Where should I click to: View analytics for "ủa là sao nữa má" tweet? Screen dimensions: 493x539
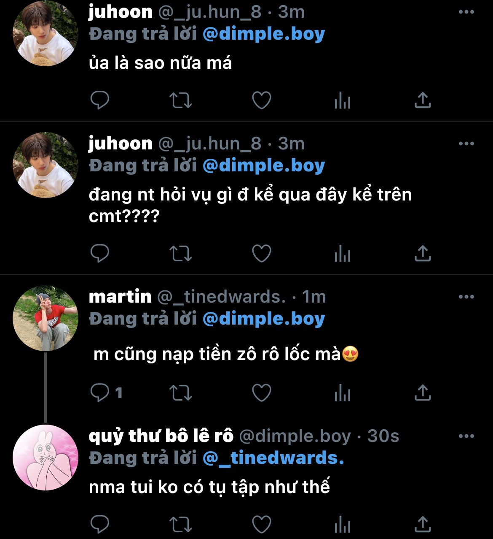[342, 100]
